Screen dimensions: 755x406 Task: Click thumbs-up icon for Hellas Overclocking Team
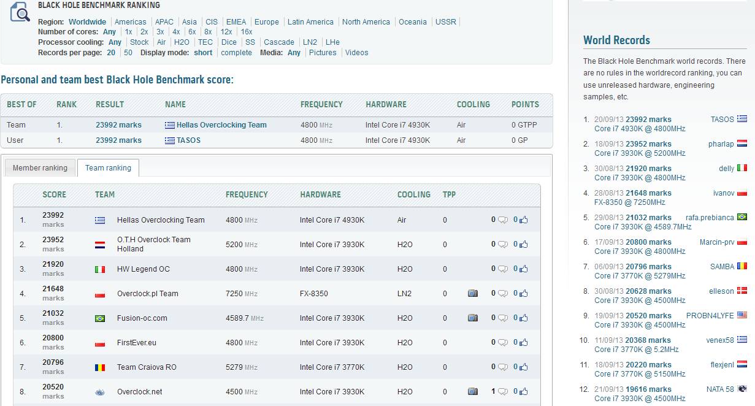point(523,220)
